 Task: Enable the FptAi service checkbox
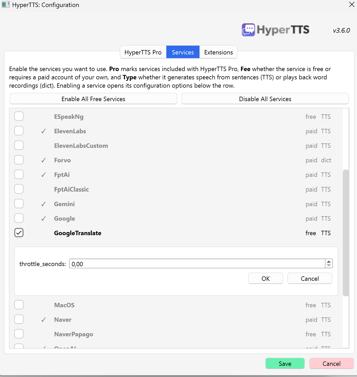tap(19, 174)
